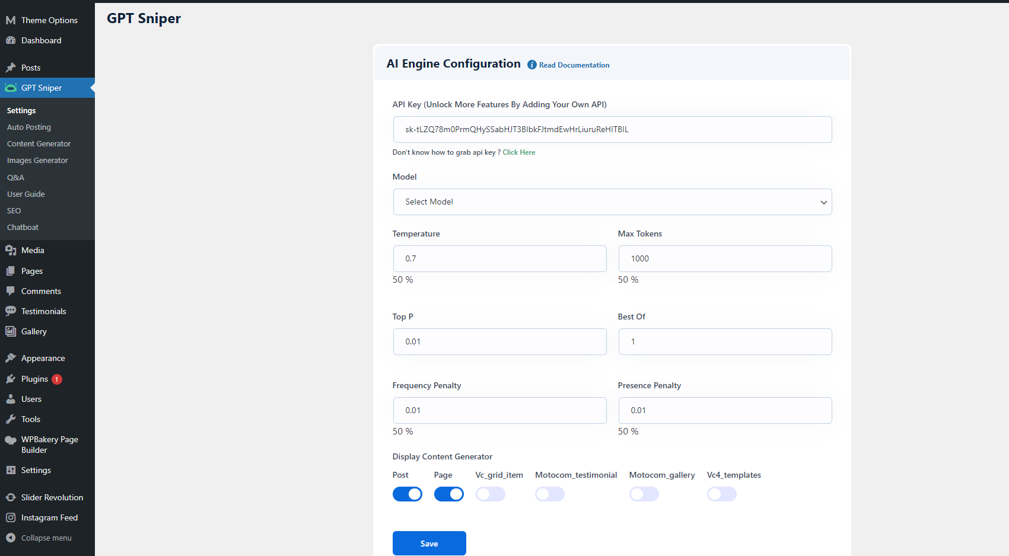Enable the Vc4_templates toggle
1009x556 pixels.
point(722,494)
